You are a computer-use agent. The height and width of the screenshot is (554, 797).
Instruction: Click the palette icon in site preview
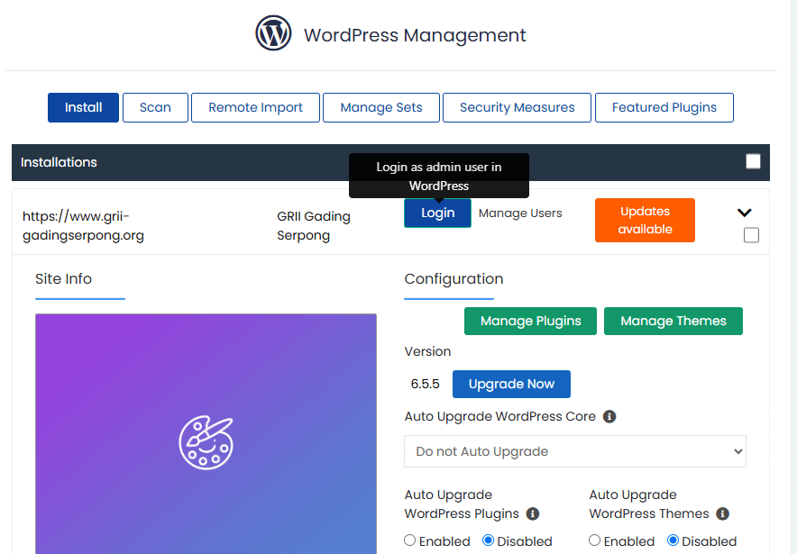(206, 442)
